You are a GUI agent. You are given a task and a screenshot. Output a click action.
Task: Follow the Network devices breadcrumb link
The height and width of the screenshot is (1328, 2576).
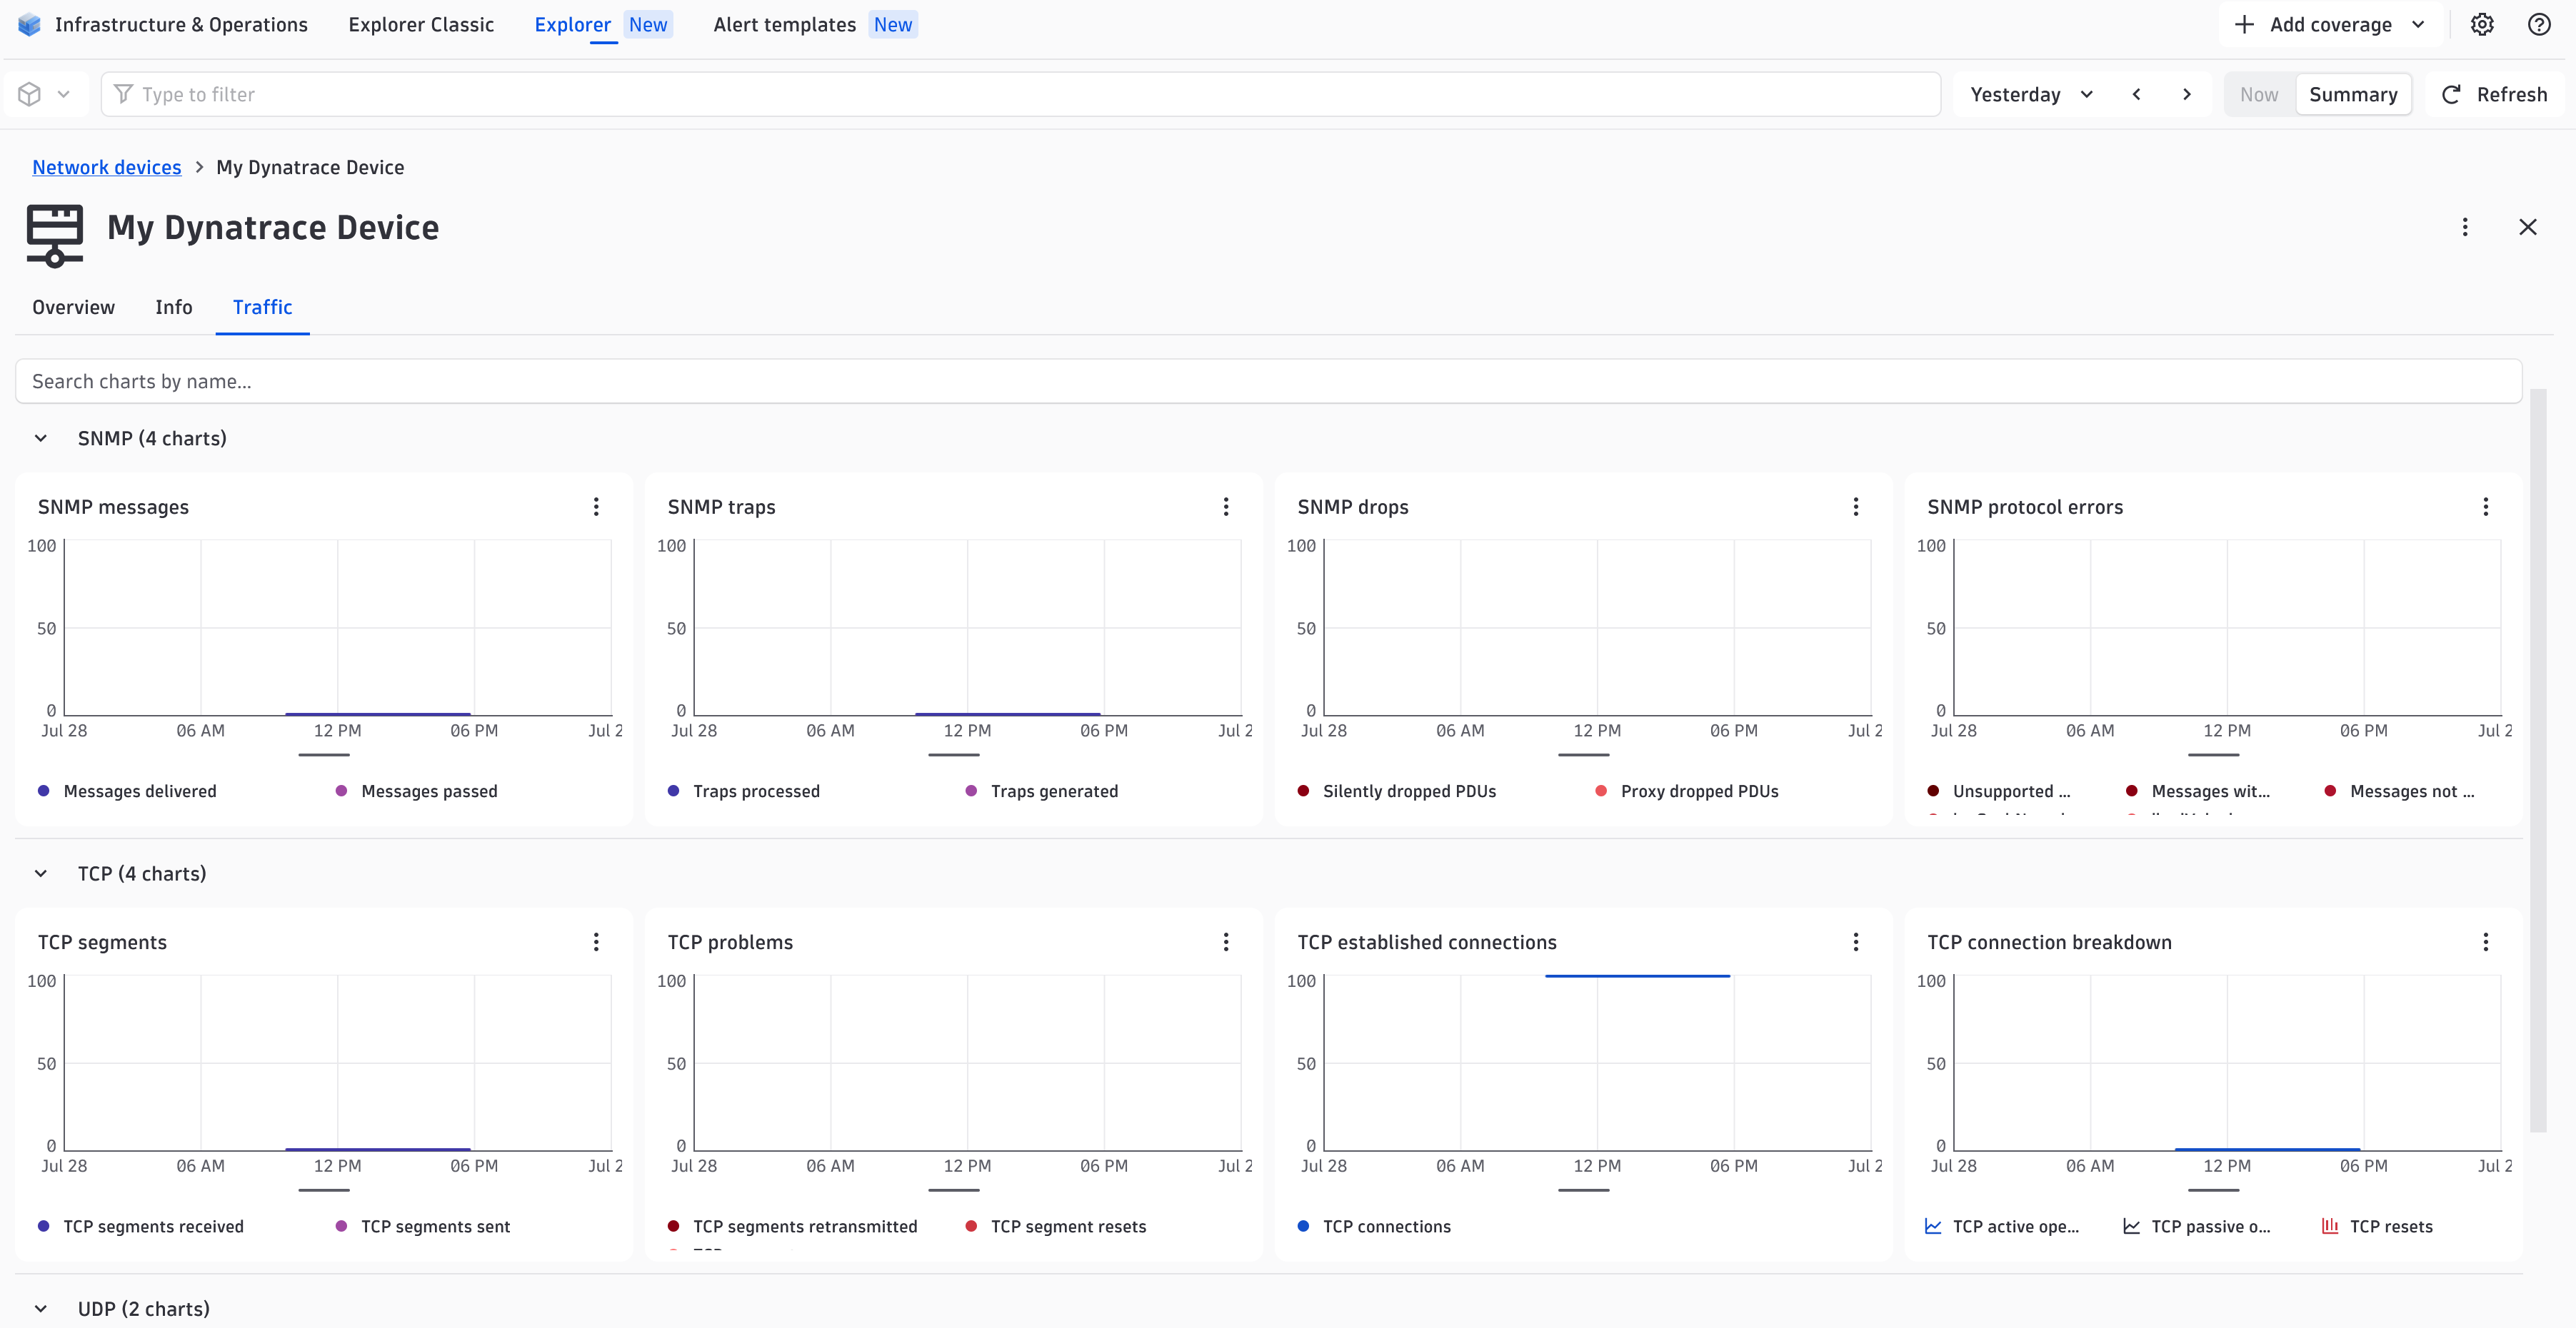[107, 168]
